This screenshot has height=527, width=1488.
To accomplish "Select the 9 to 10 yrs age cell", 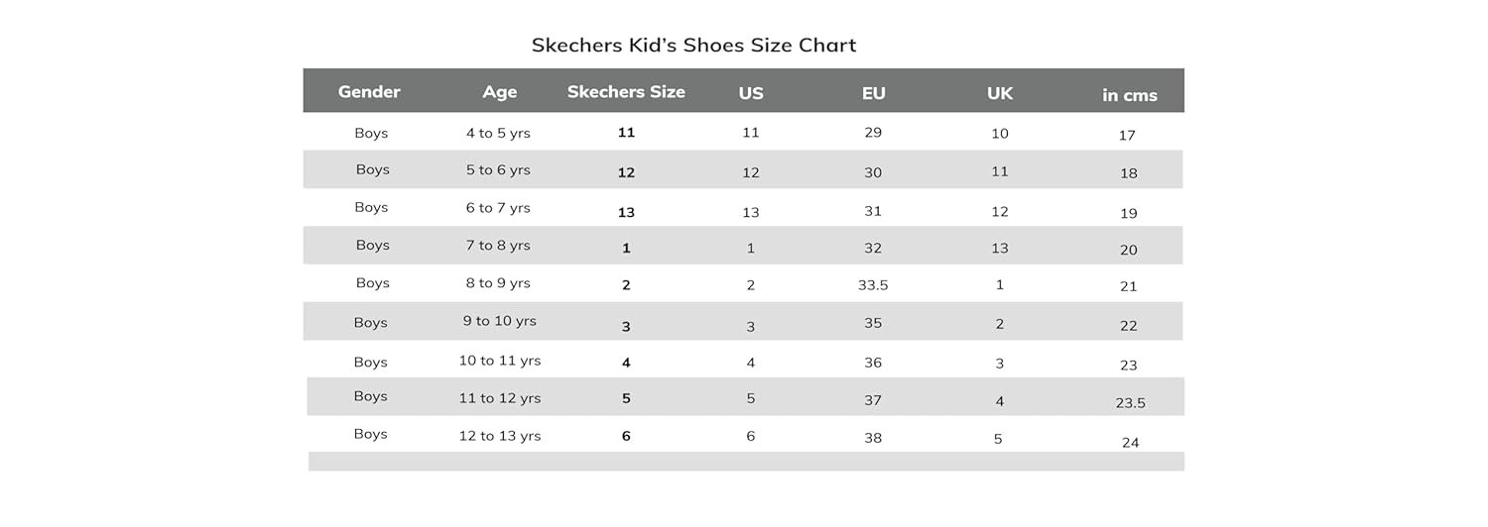I will click(x=499, y=321).
